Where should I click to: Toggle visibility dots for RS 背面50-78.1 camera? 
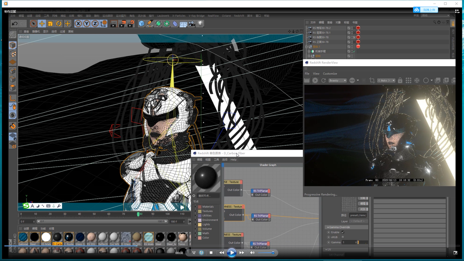tap(352, 33)
